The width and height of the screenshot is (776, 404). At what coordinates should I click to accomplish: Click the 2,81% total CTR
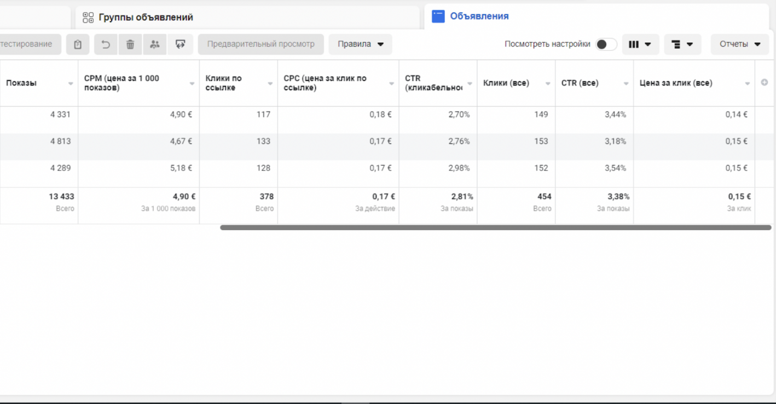[462, 196]
